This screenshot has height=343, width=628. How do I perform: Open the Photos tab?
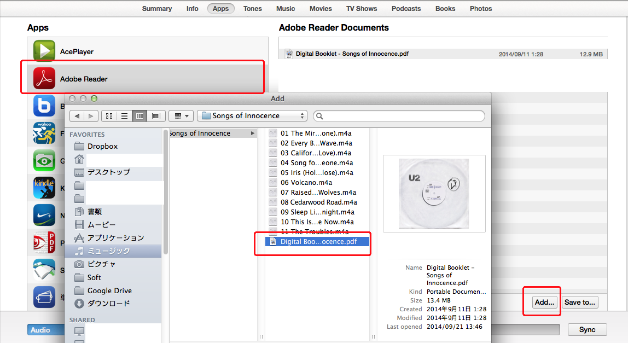(x=481, y=8)
